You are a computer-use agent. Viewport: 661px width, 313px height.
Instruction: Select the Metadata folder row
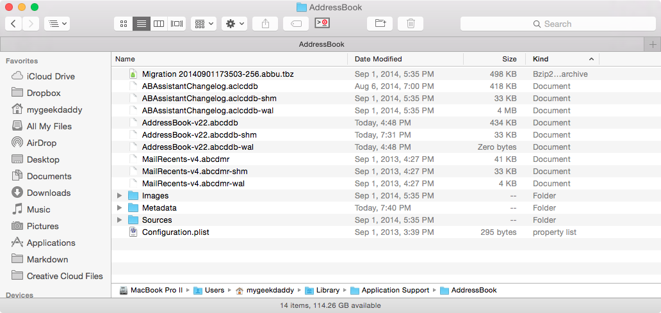[x=386, y=207]
